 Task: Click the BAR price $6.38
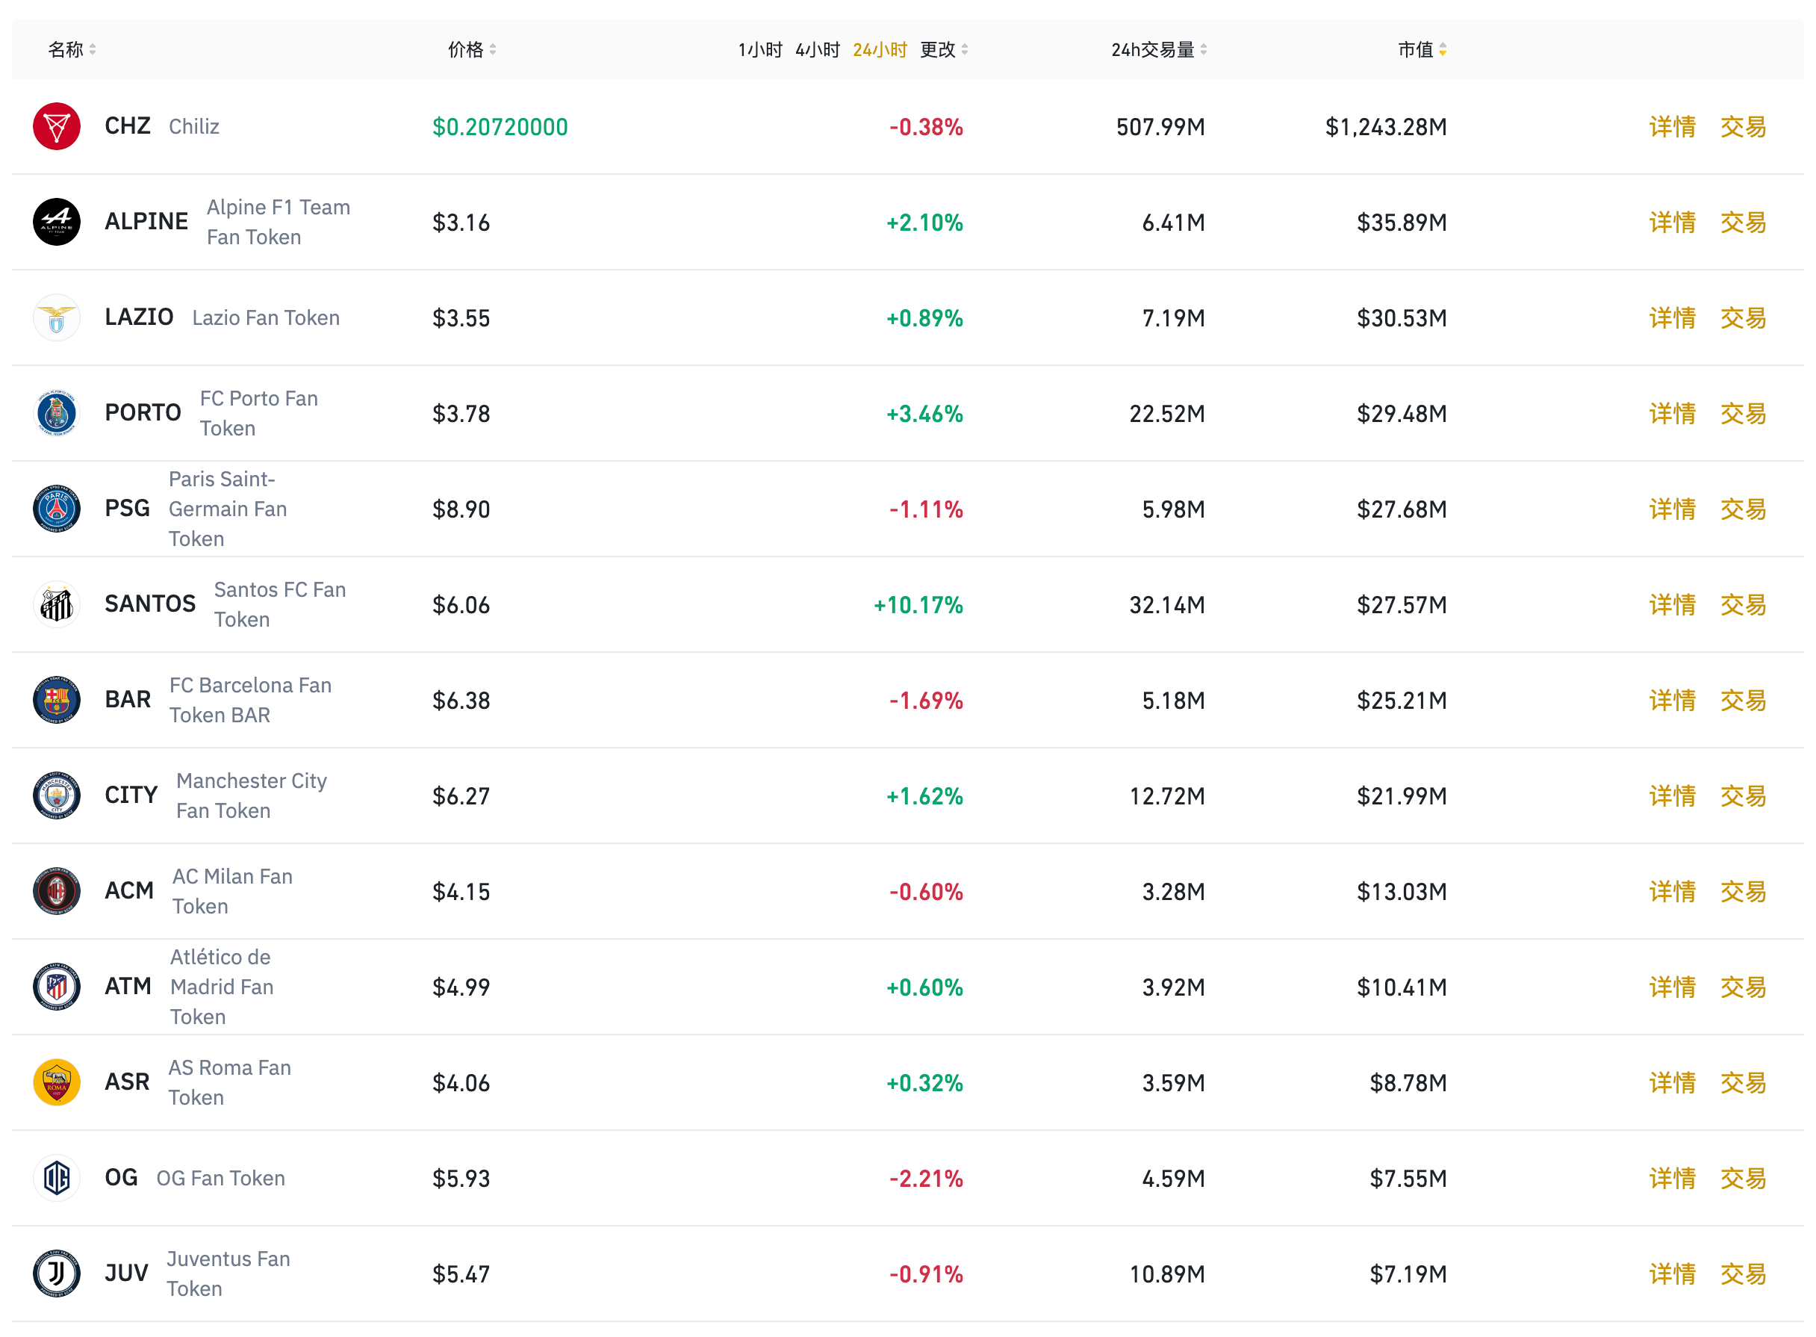point(461,700)
